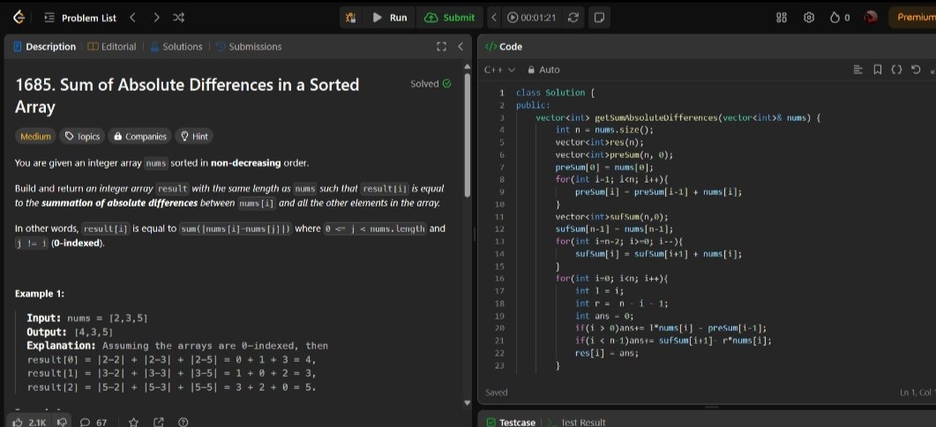
Task: Pick a random problem with shuffle icon
Action: 178,18
